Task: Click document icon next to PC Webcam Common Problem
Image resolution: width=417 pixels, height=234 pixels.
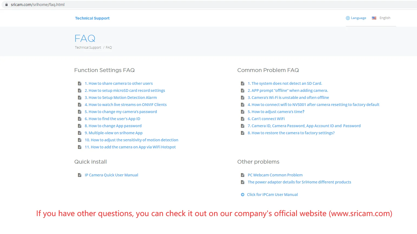Action: 243,175
